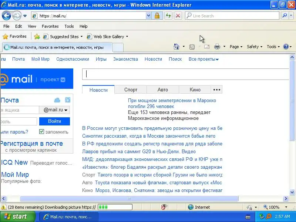This screenshot has height=222, width=296.
Task: Expand the Print options dropdown arrow
Action: [x=224, y=47]
